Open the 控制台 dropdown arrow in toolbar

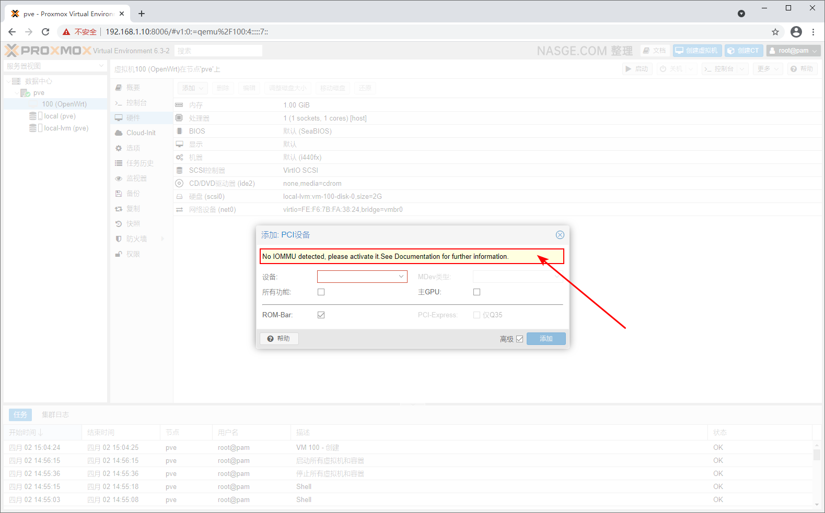point(742,69)
